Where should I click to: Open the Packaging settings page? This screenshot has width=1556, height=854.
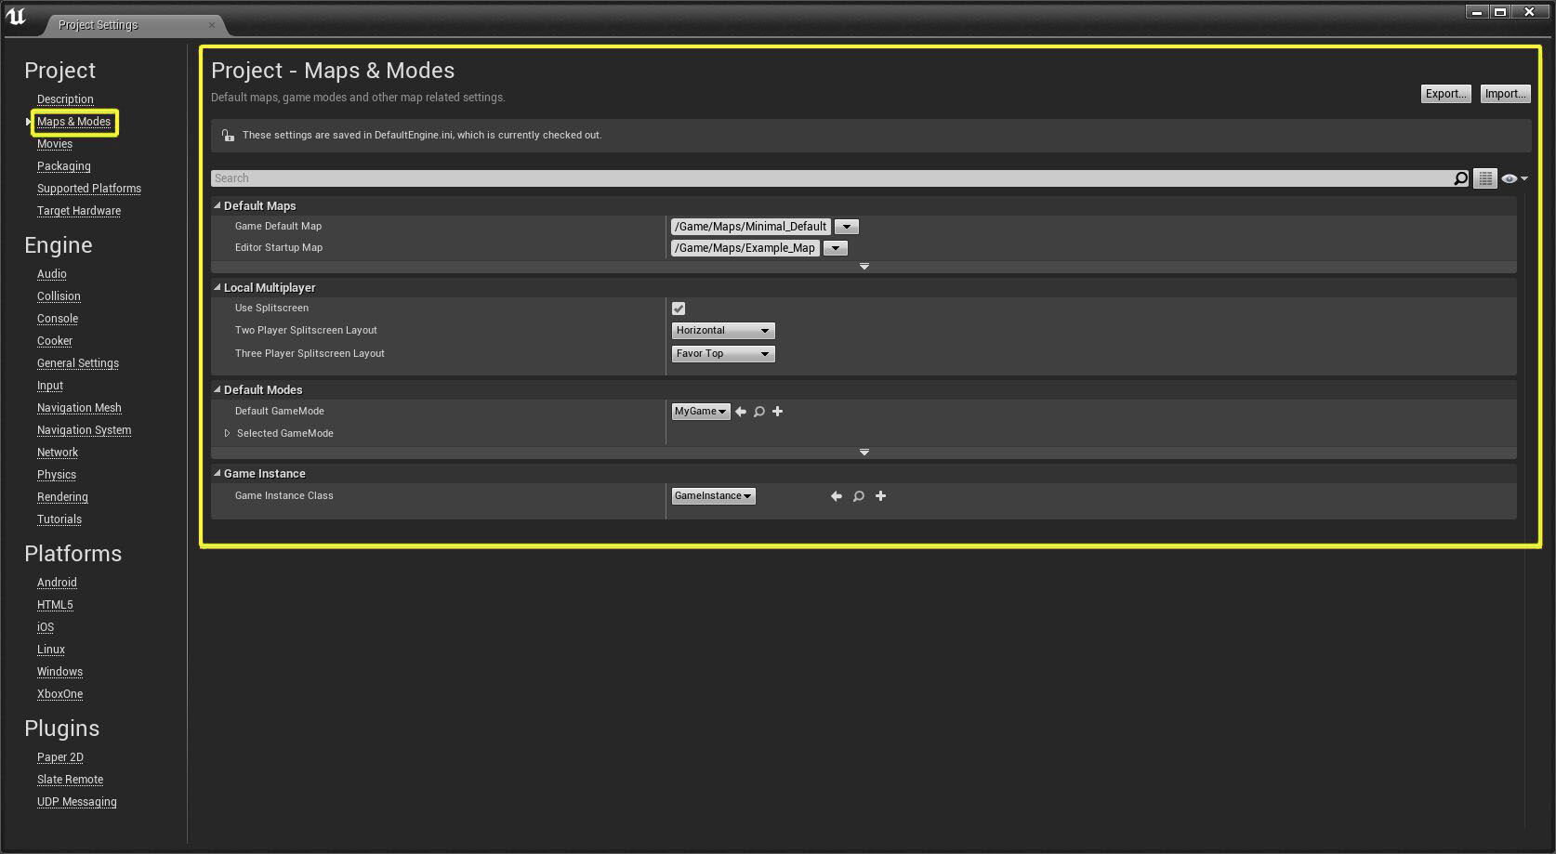[x=64, y=166]
